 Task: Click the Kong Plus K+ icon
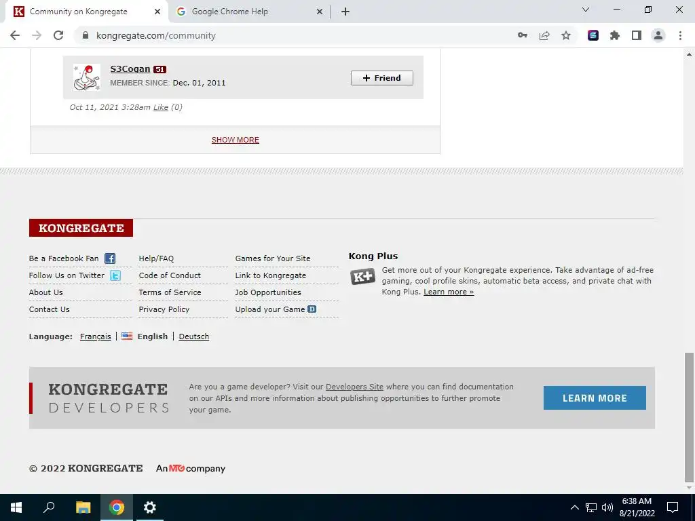coord(363,277)
